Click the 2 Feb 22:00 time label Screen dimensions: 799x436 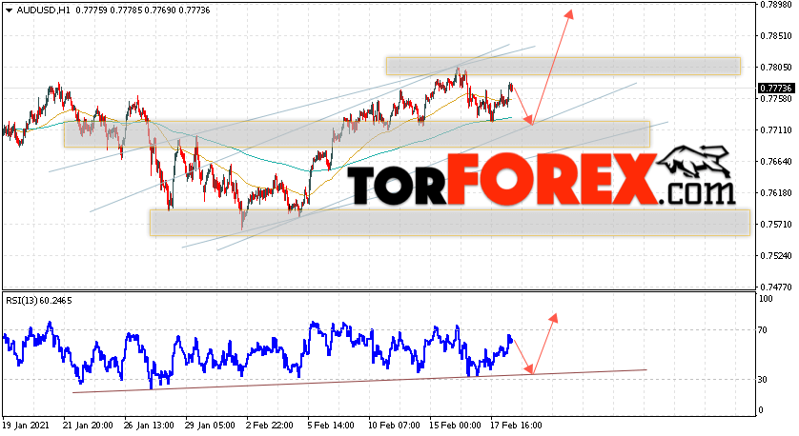[x=270, y=426]
